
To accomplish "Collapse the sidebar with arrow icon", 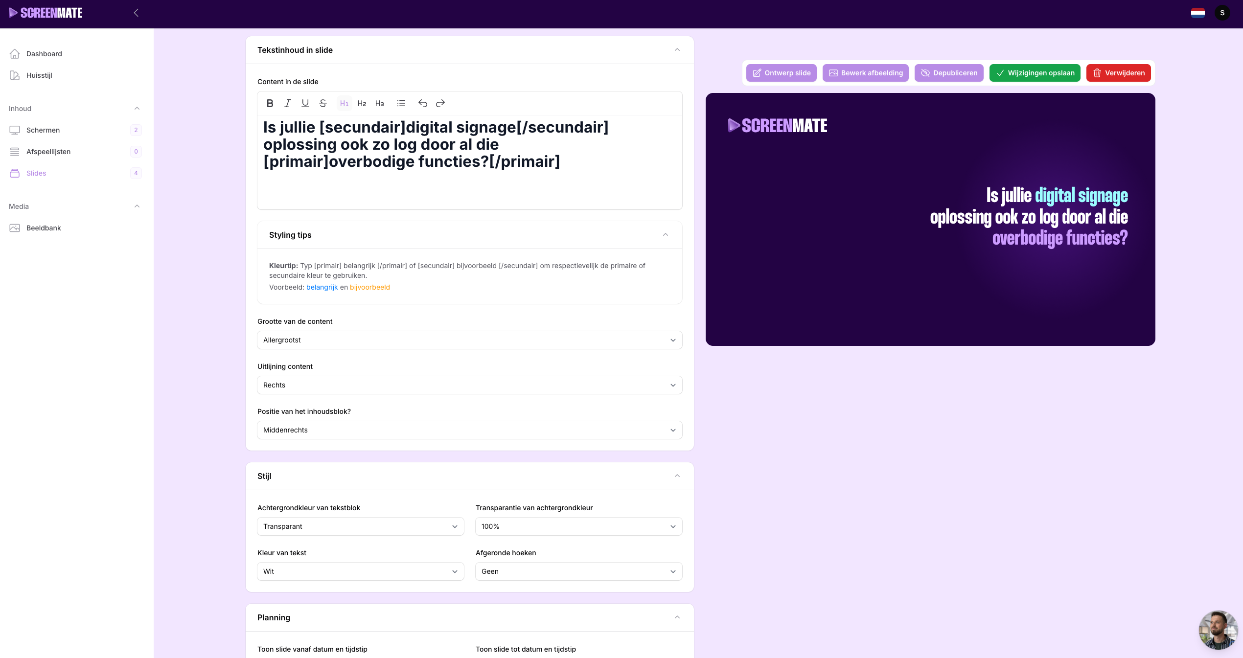I will coord(136,13).
